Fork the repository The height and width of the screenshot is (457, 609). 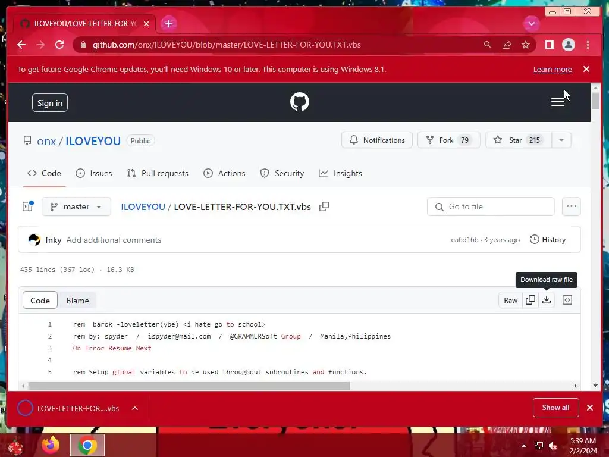[448, 140]
